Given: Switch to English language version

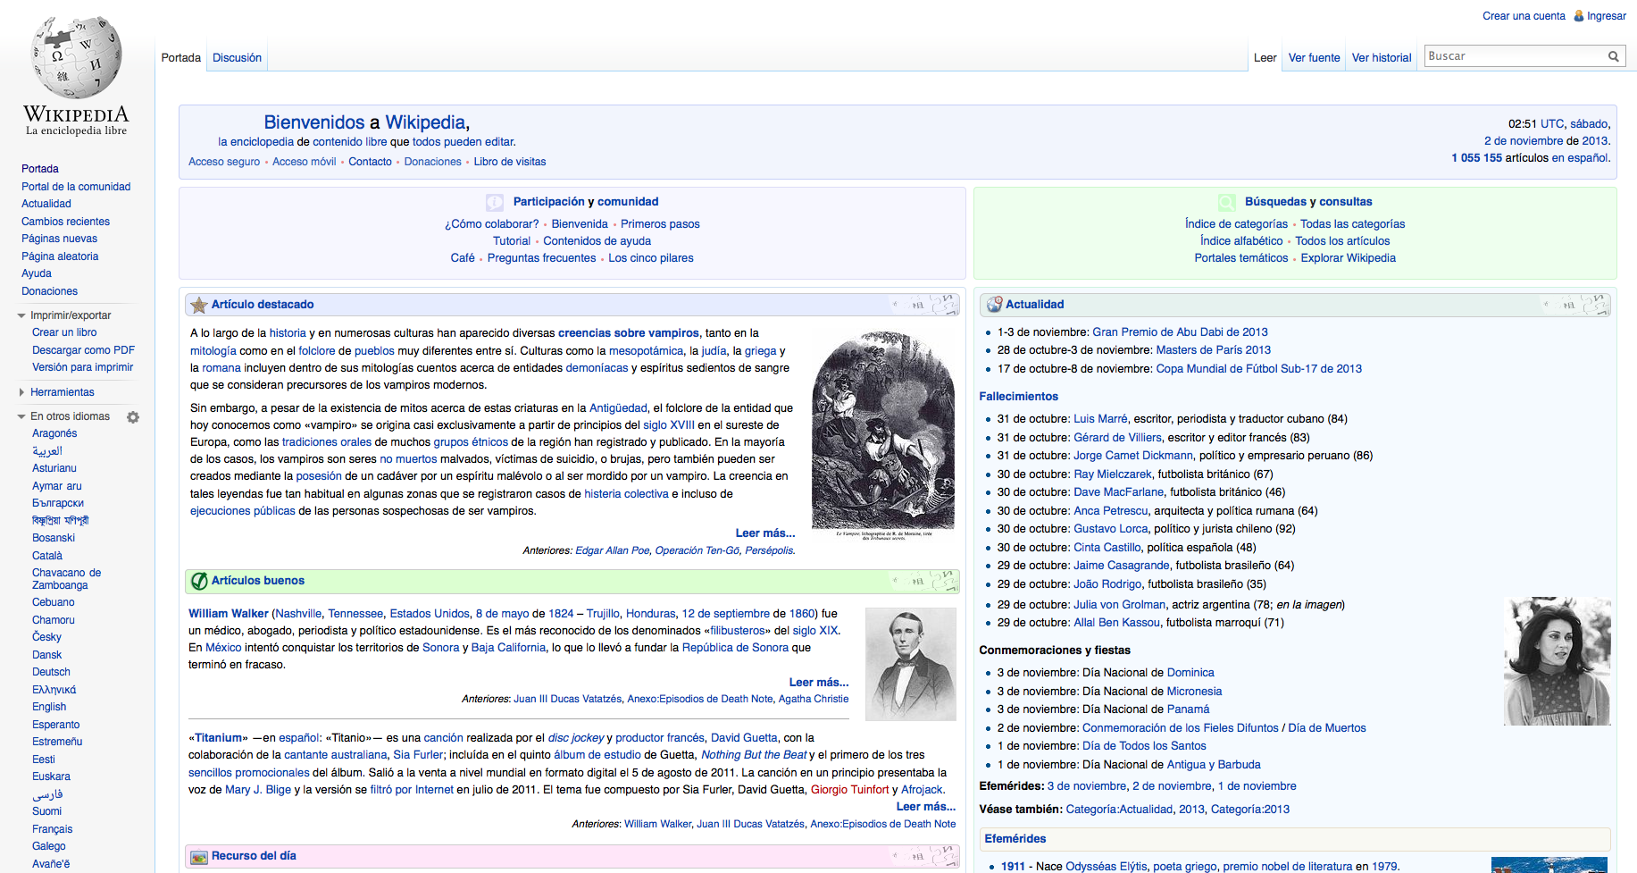Looking at the screenshot, I should 49,707.
